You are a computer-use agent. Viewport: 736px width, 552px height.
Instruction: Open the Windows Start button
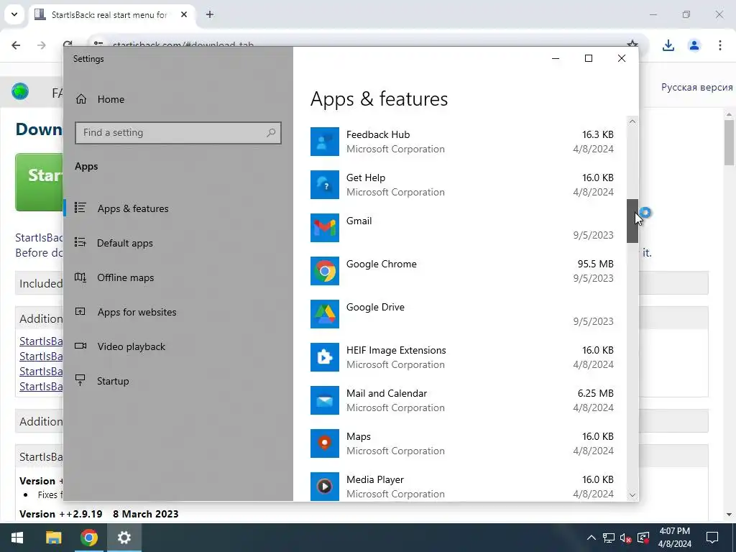17,538
